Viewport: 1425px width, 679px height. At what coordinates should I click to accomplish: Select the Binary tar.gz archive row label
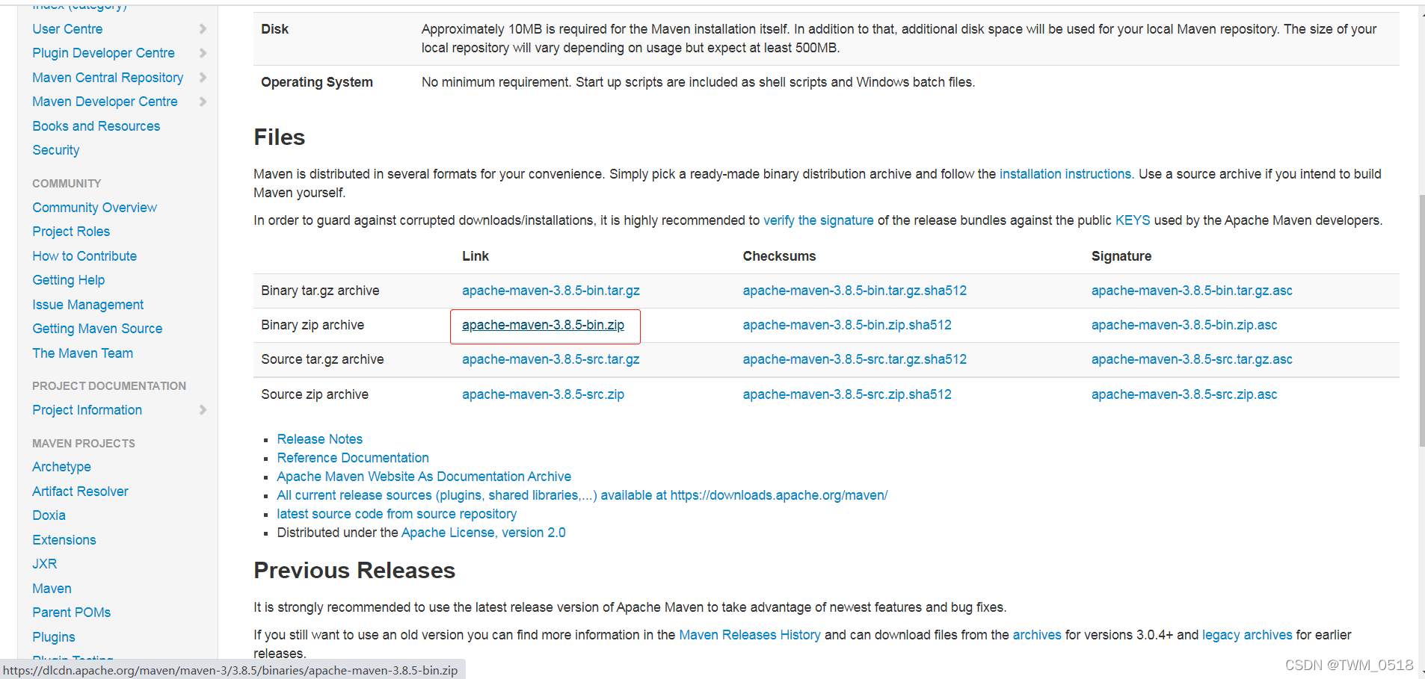click(320, 291)
